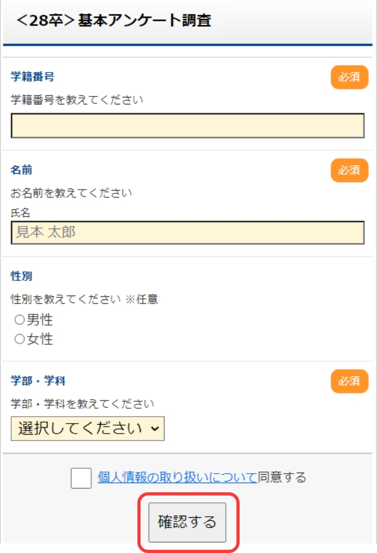Click the 同意する text after the link
The width and height of the screenshot is (377, 553).
coord(282,477)
